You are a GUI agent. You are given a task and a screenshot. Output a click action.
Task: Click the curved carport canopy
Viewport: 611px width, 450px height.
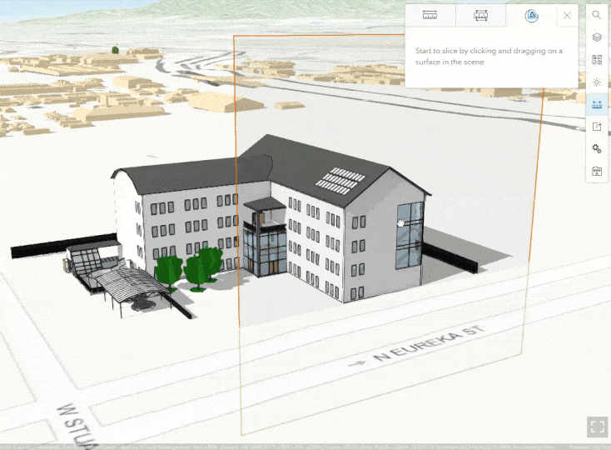pos(133,285)
